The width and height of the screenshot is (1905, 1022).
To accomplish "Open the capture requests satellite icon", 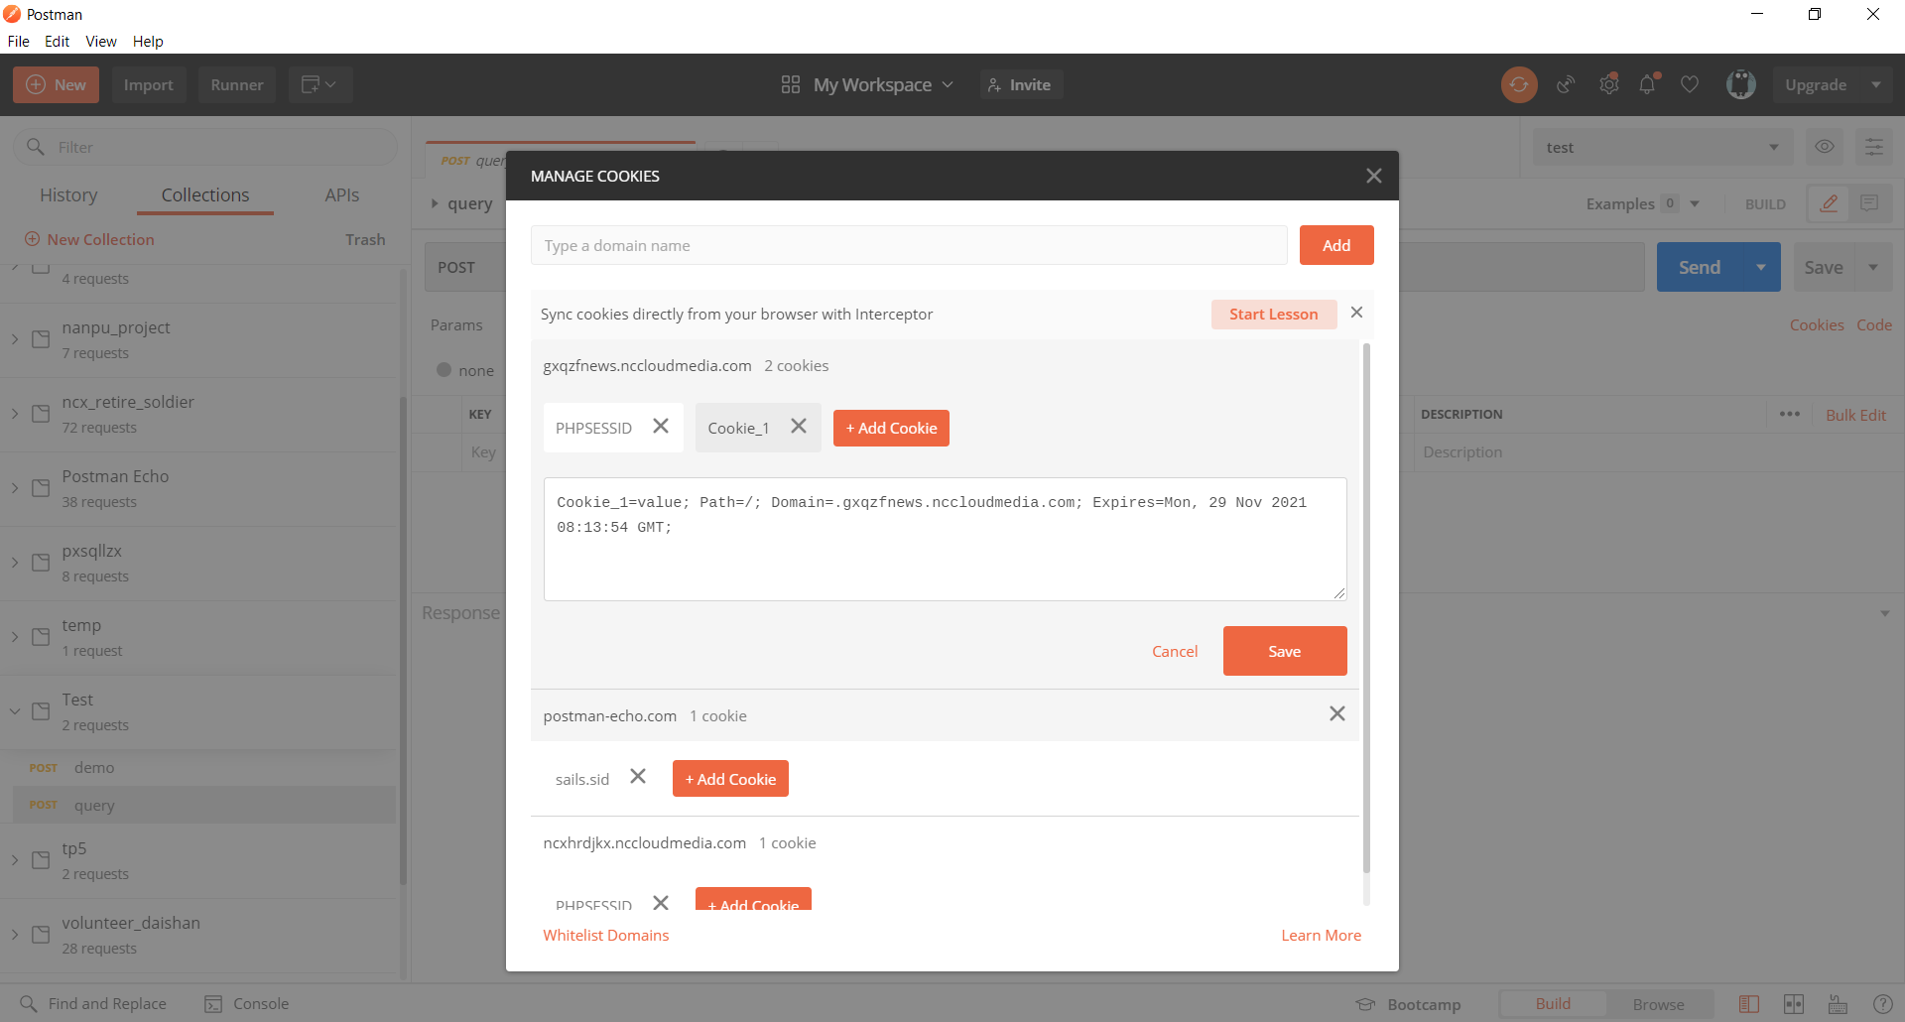I will tap(1566, 85).
